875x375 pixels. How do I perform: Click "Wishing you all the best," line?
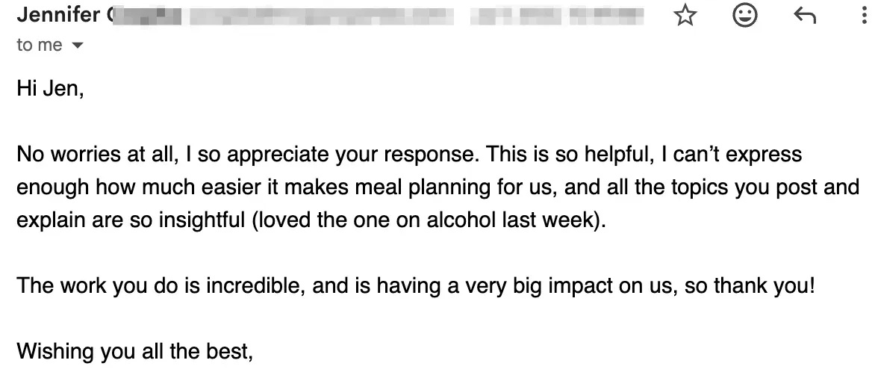(x=135, y=350)
